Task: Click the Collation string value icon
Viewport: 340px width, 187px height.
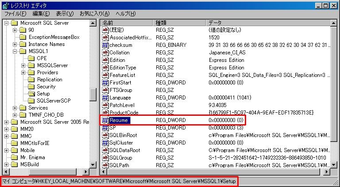Action: pyautogui.click(x=105, y=53)
